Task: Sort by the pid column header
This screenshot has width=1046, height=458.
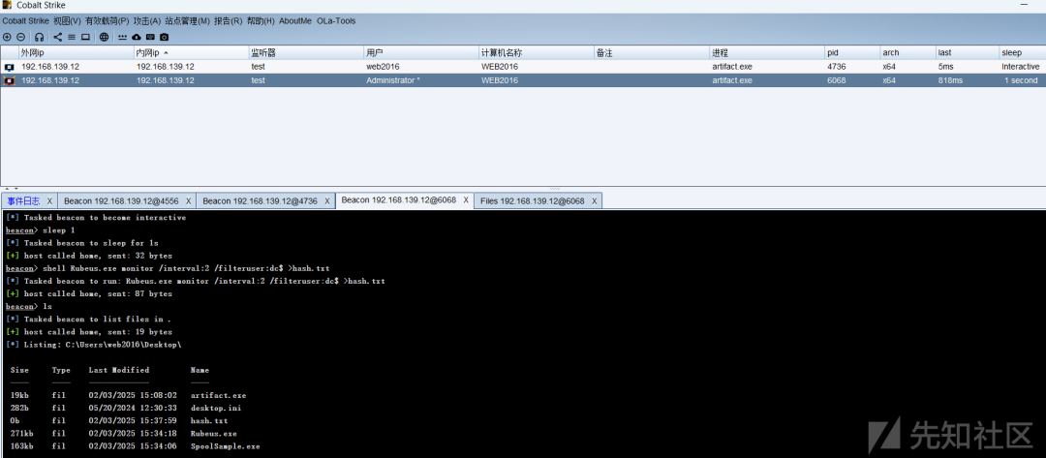Action: [852, 52]
